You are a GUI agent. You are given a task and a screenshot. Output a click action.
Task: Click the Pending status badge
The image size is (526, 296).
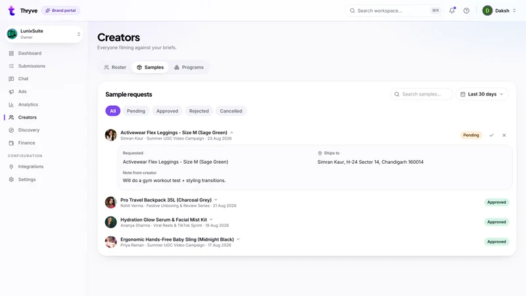[x=471, y=136]
